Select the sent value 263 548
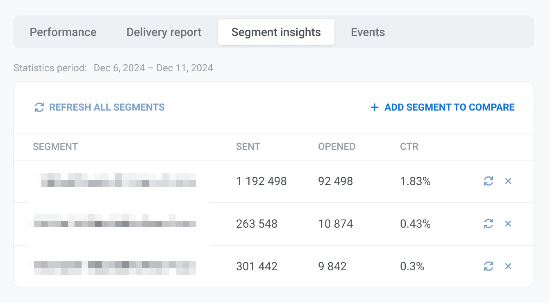This screenshot has height=303, width=550. point(257,224)
